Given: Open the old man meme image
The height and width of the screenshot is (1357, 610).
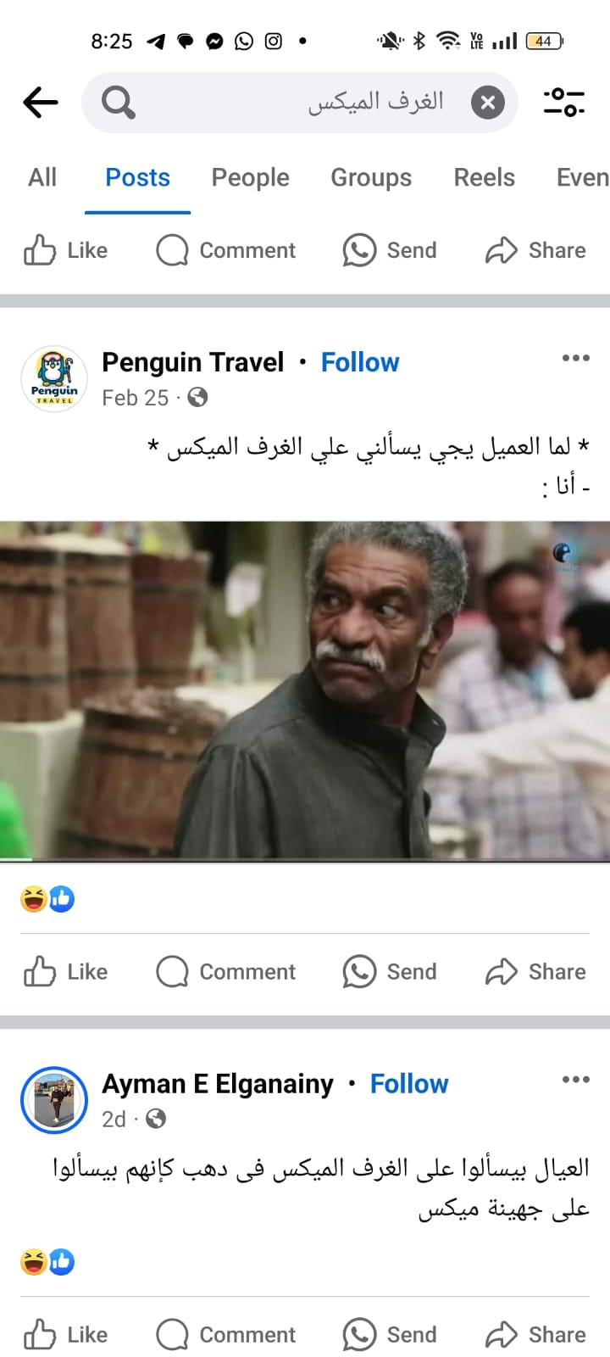Looking at the screenshot, I should [305, 690].
